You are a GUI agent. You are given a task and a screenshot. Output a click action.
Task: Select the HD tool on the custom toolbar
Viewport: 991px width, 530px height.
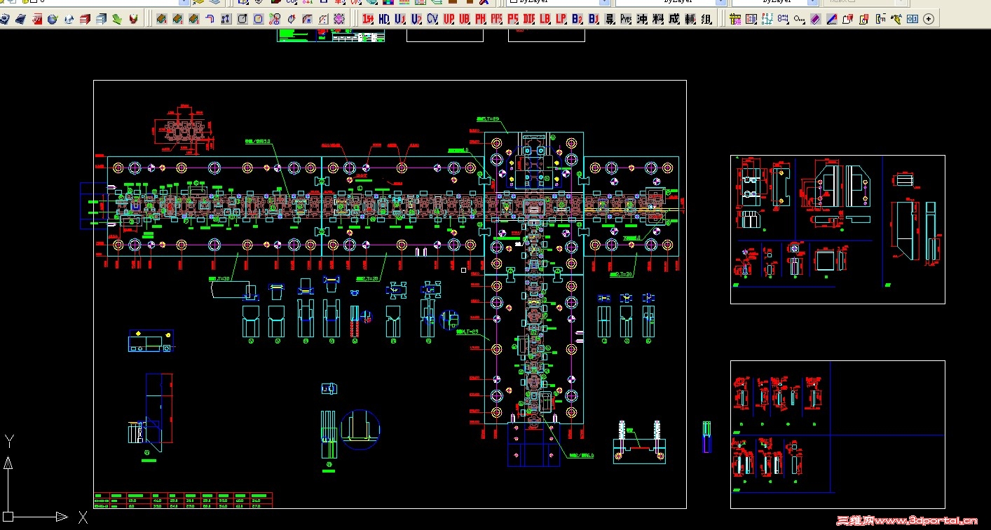(x=383, y=19)
